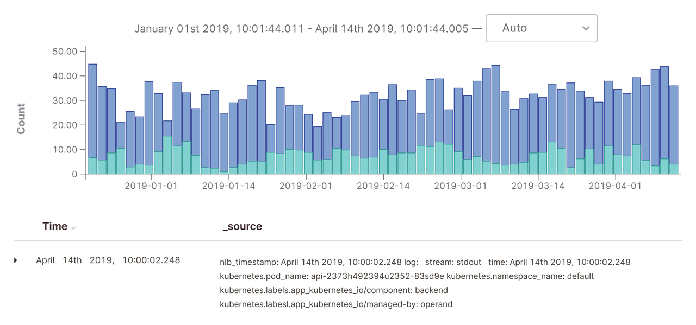This screenshot has width=696, height=325.
Task: Click the date range text above the histogram
Action: coord(301,29)
